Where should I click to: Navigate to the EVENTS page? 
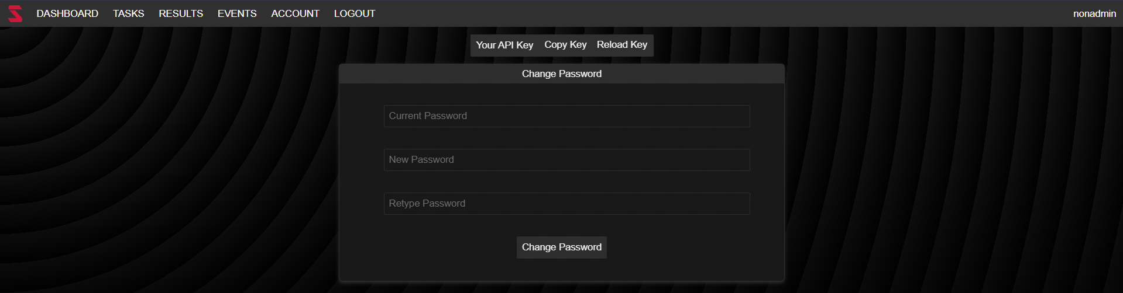point(237,13)
